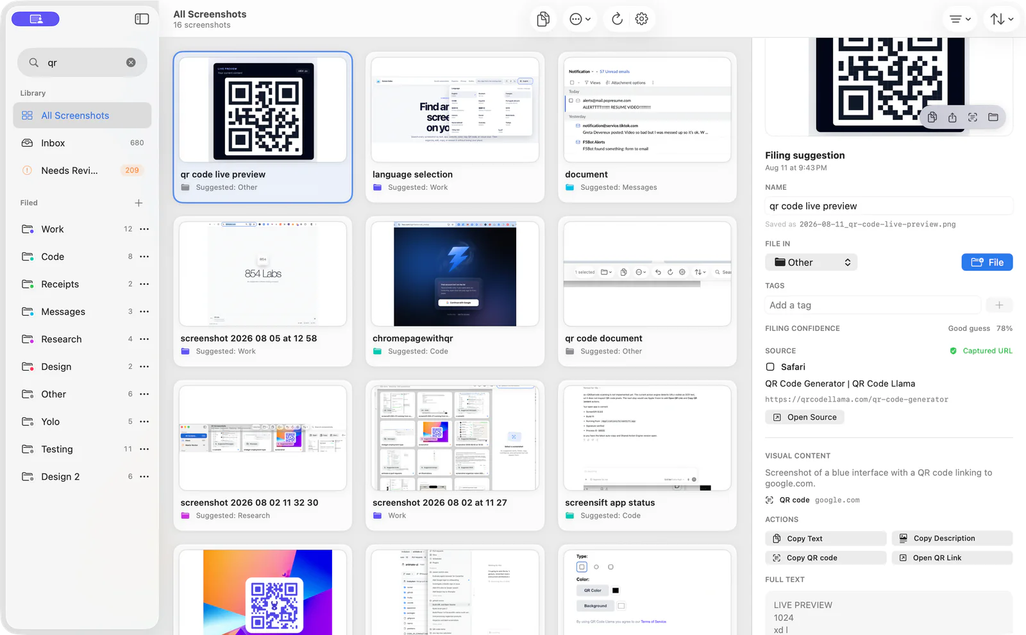The height and width of the screenshot is (635, 1026).
Task: Click the plus button beside tag field
Action: (x=999, y=305)
